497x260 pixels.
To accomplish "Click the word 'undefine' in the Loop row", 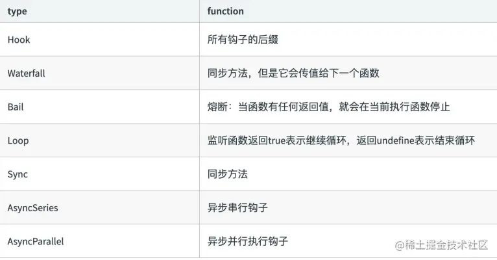I will [396, 140].
